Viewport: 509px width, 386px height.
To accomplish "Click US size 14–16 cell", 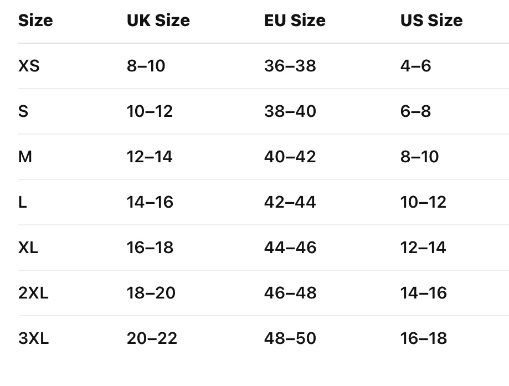I will pyautogui.click(x=423, y=293).
